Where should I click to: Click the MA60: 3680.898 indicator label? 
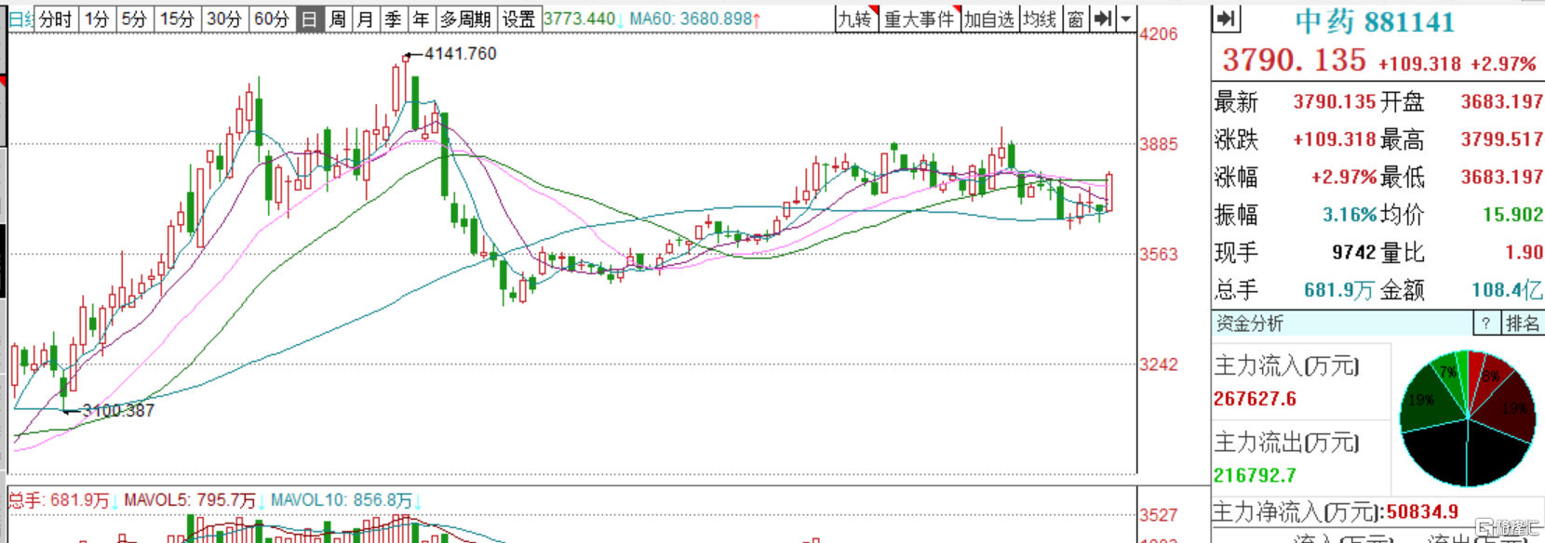click(691, 19)
